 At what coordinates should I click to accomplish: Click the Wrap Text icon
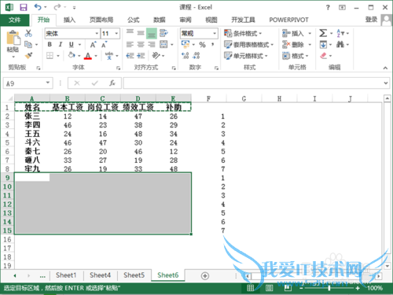pyautogui.click(x=163, y=33)
